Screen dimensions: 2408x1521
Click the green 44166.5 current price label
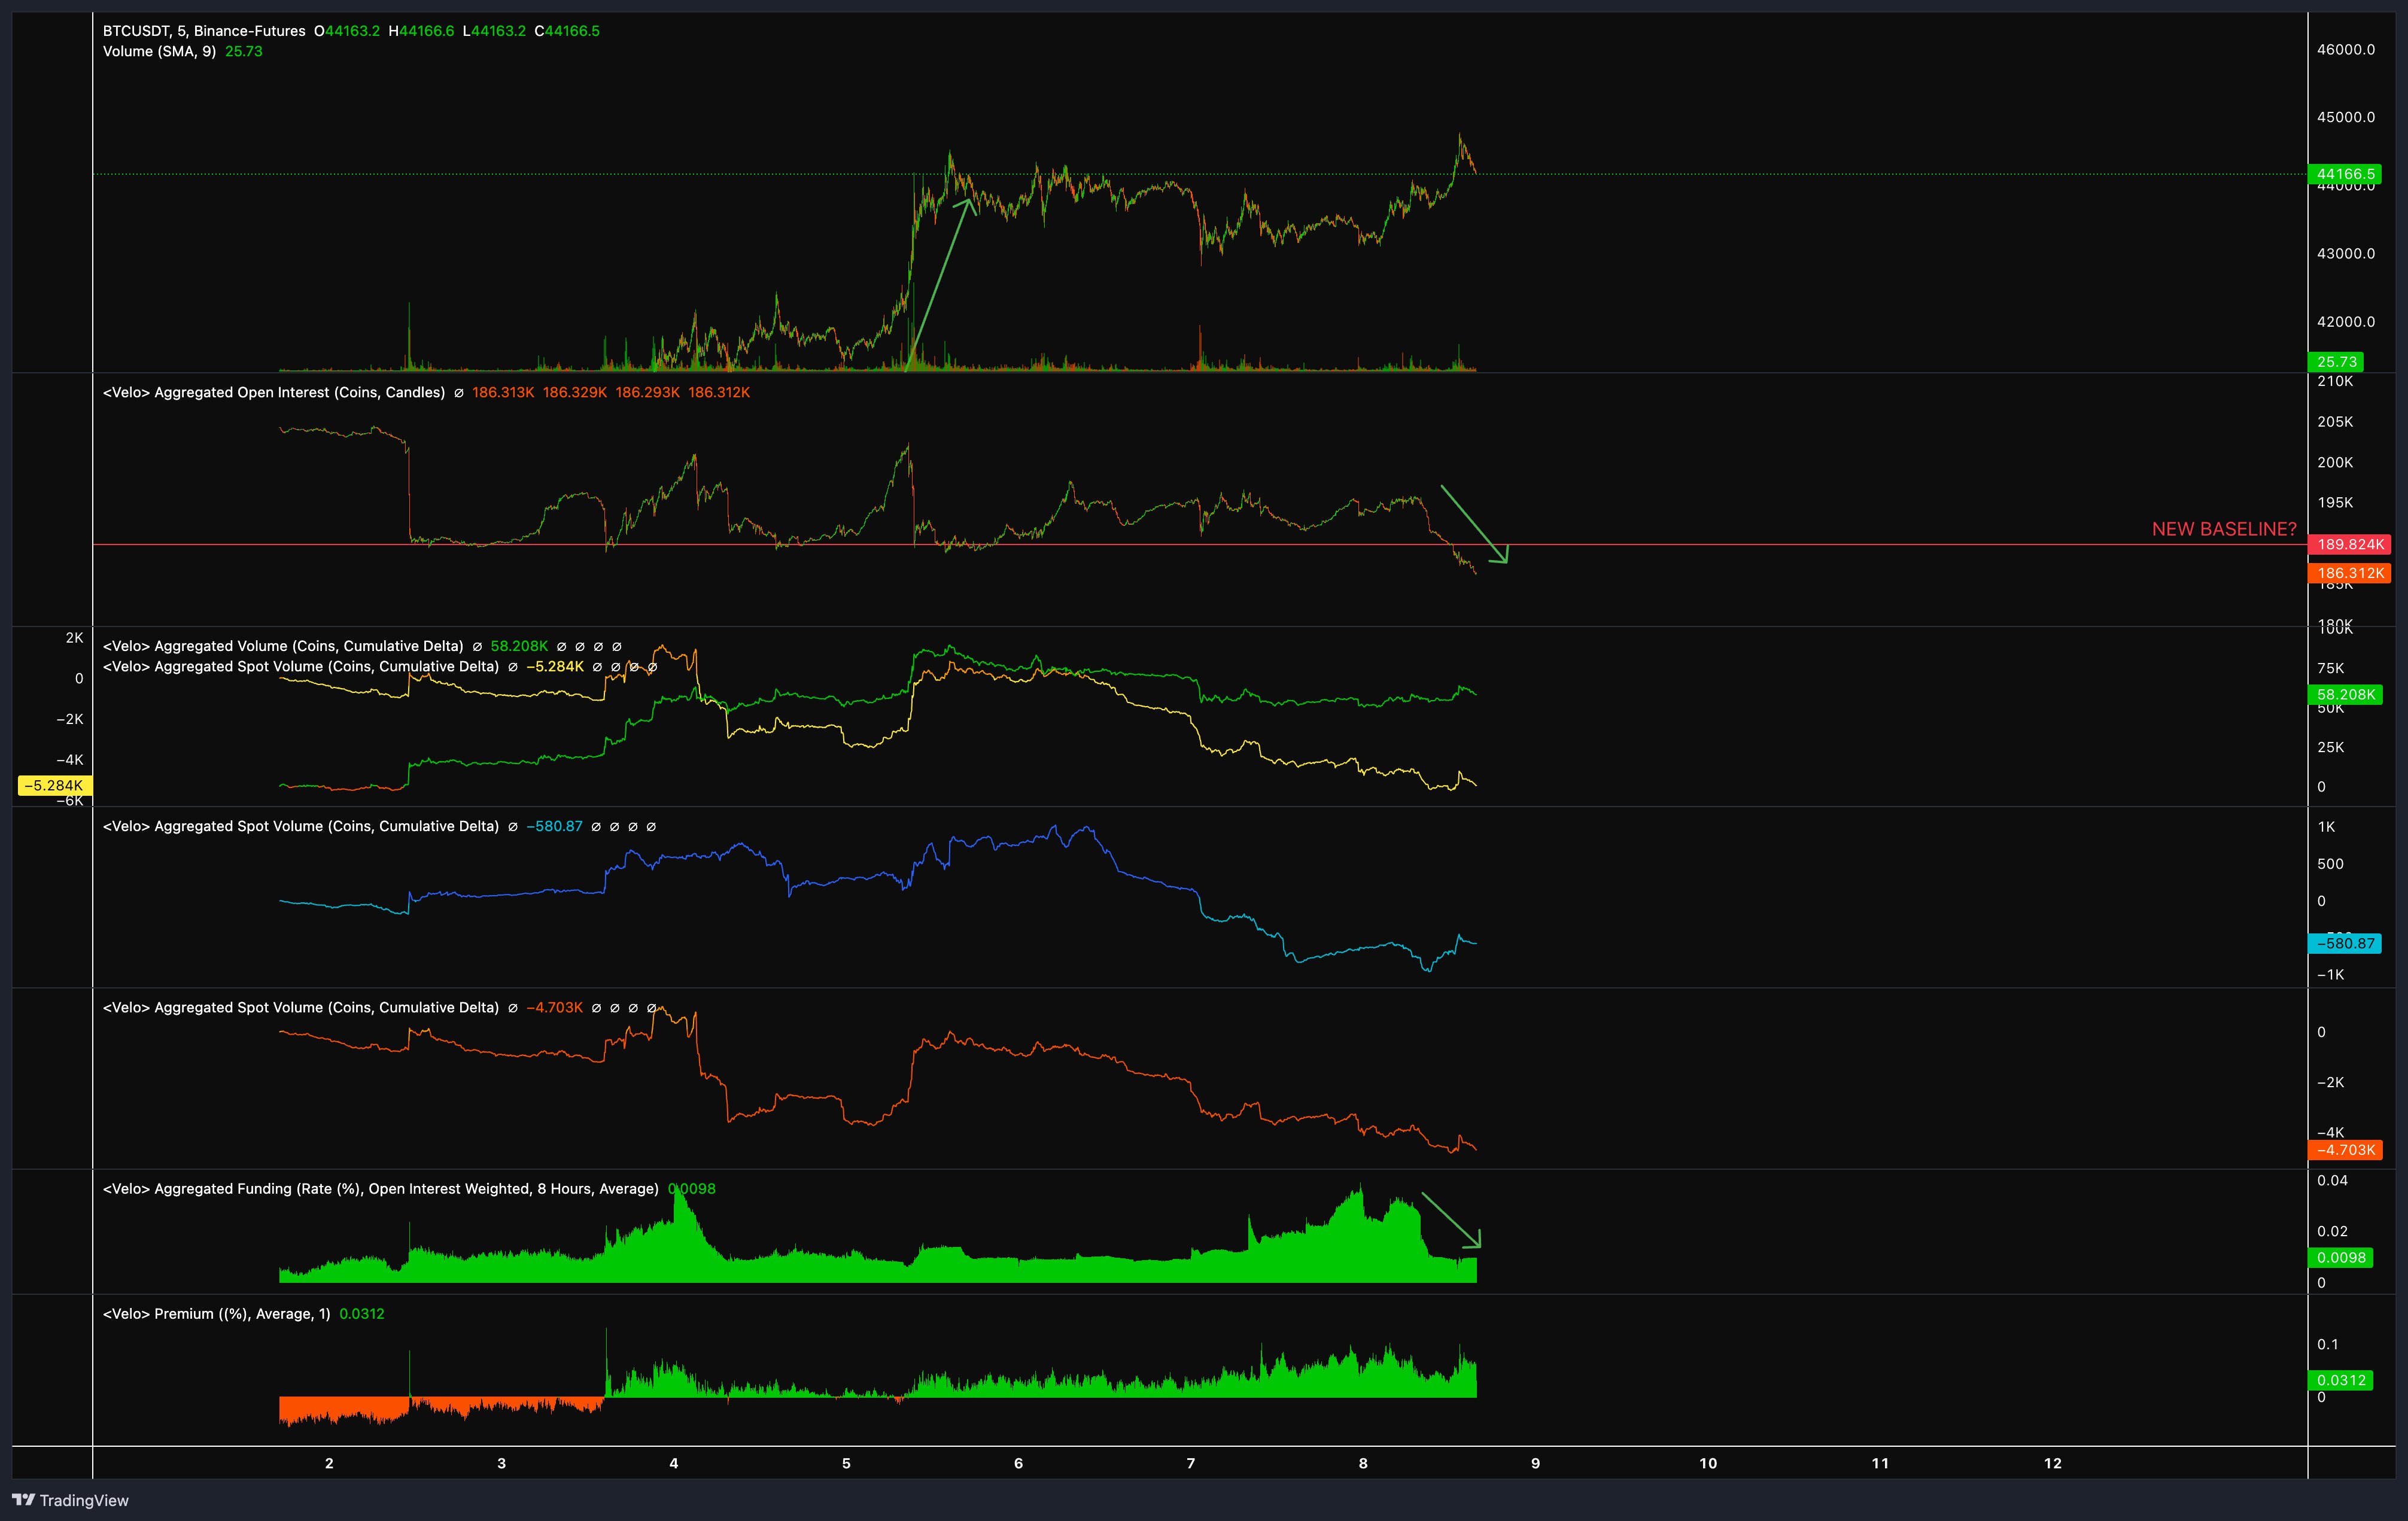[x=2345, y=174]
